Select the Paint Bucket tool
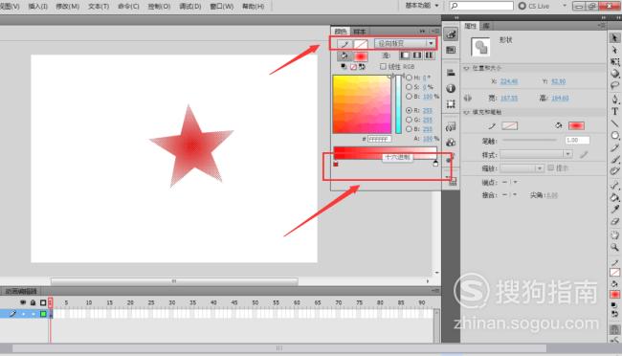 pos(614,197)
